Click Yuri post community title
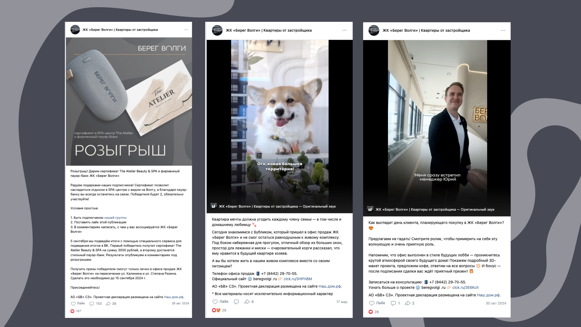The width and height of the screenshot is (581, 327). (426, 30)
